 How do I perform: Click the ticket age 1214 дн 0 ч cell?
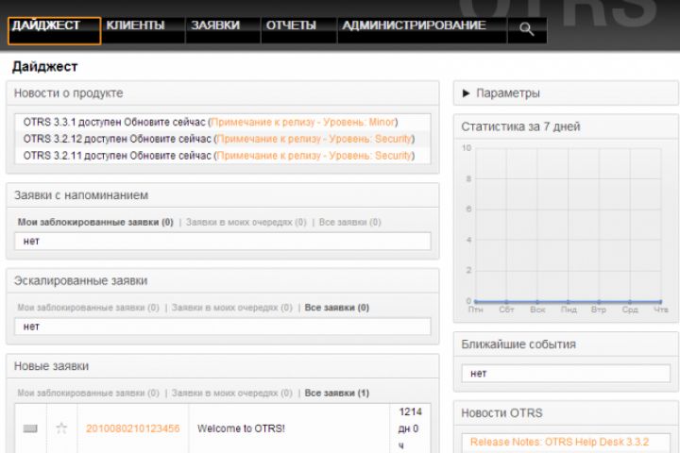pyautogui.click(x=410, y=428)
